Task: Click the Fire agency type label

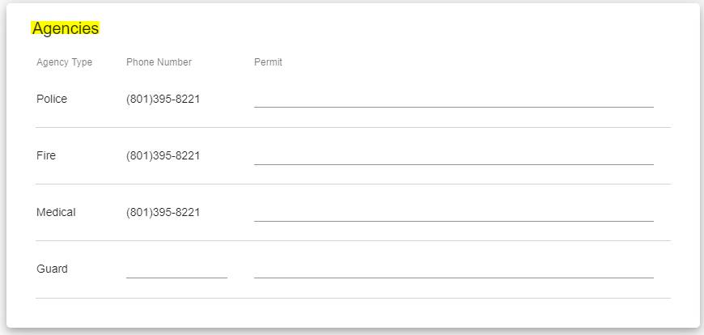Action: [46, 155]
